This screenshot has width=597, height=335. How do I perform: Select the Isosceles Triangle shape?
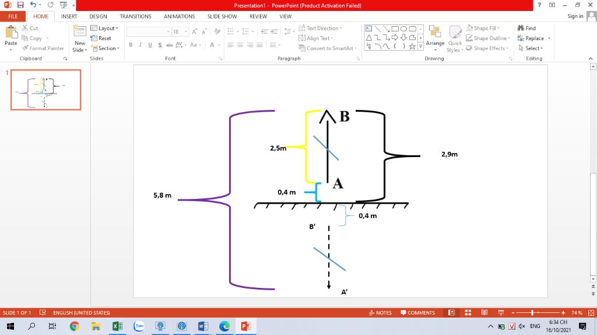click(x=368, y=38)
